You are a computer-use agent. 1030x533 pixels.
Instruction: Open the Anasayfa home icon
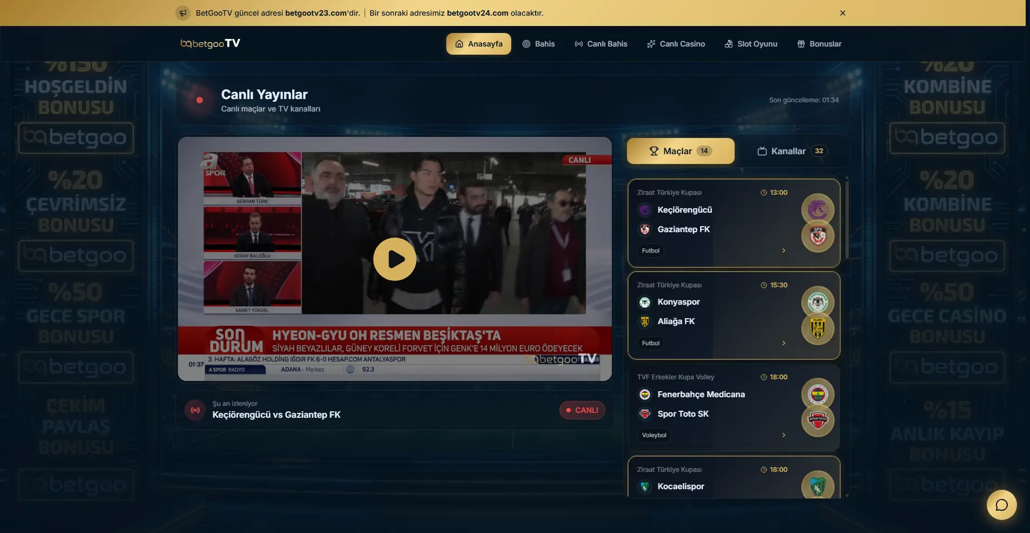tap(459, 44)
